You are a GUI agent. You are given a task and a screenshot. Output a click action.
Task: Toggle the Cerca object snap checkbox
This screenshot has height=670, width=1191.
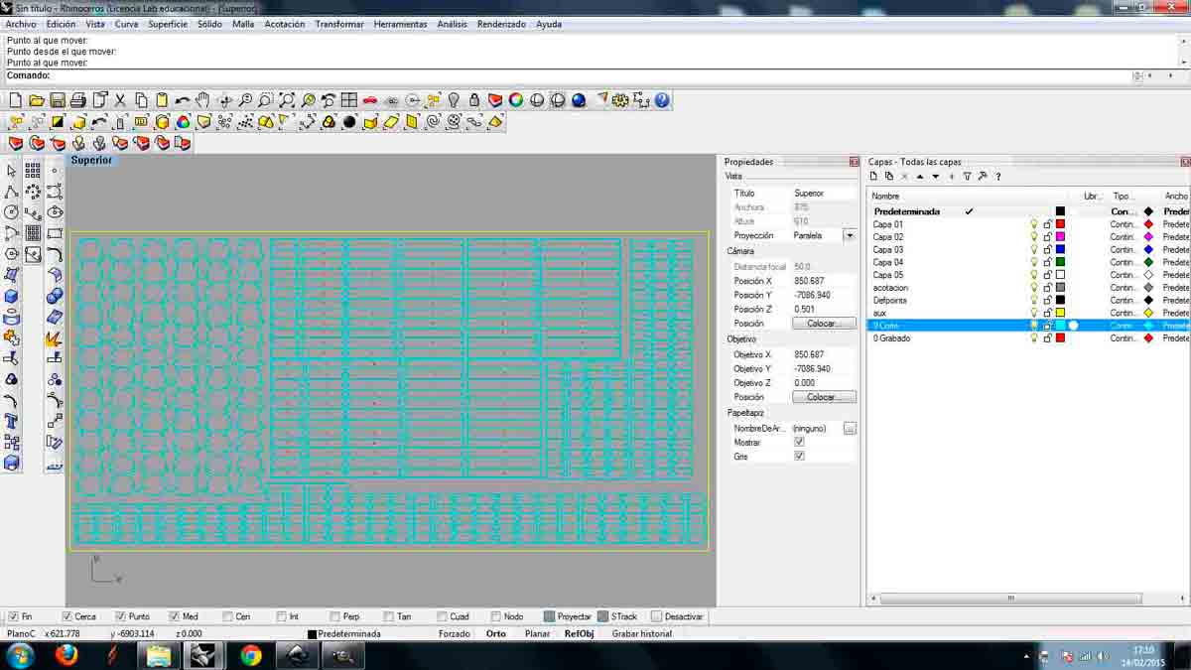[67, 616]
